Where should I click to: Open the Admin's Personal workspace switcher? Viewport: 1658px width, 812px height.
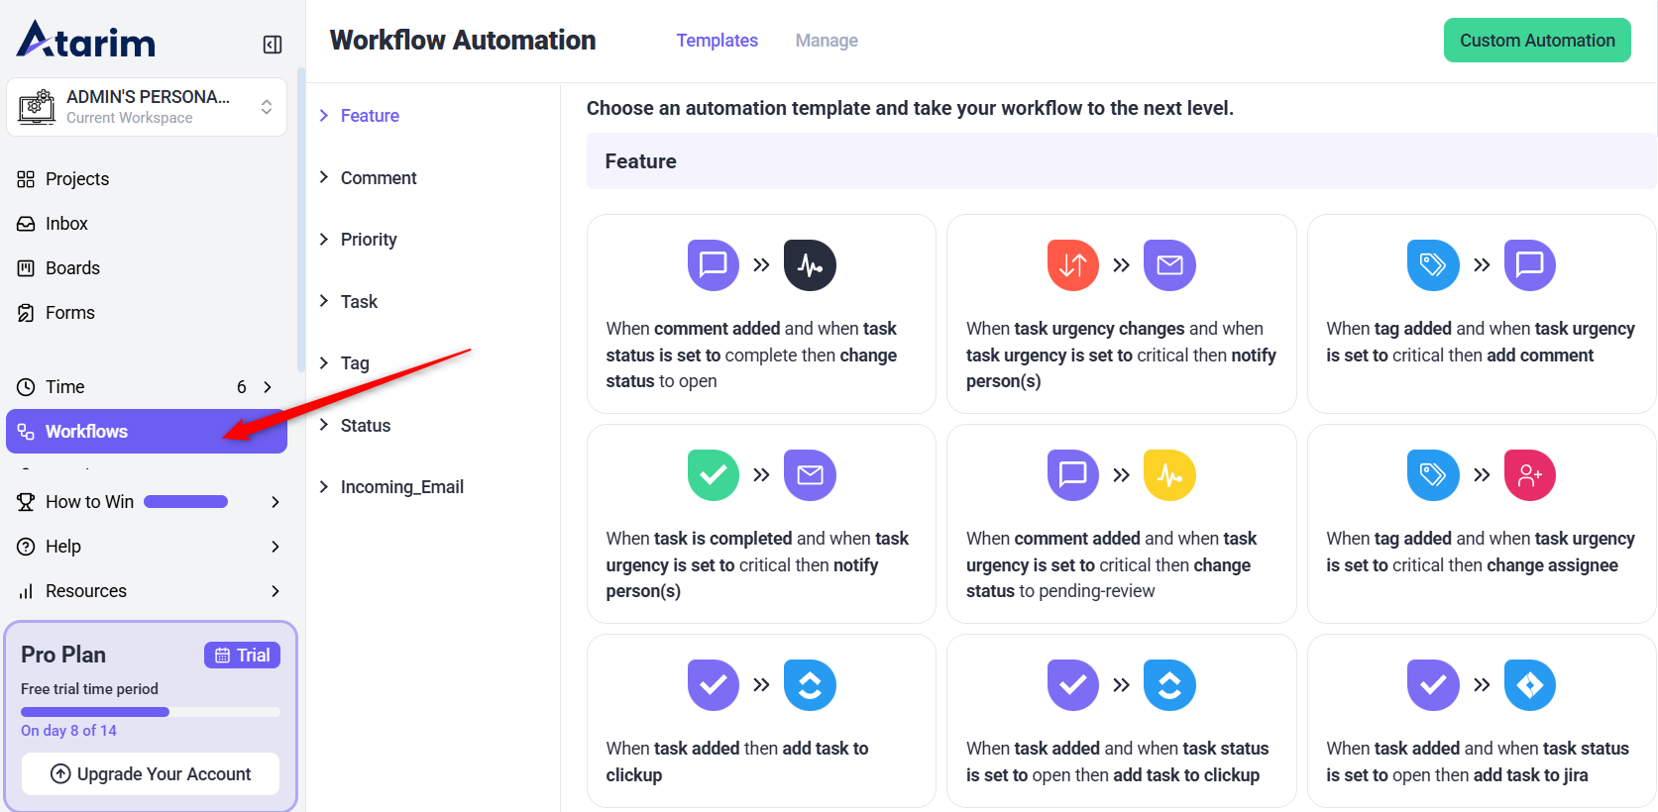click(147, 107)
